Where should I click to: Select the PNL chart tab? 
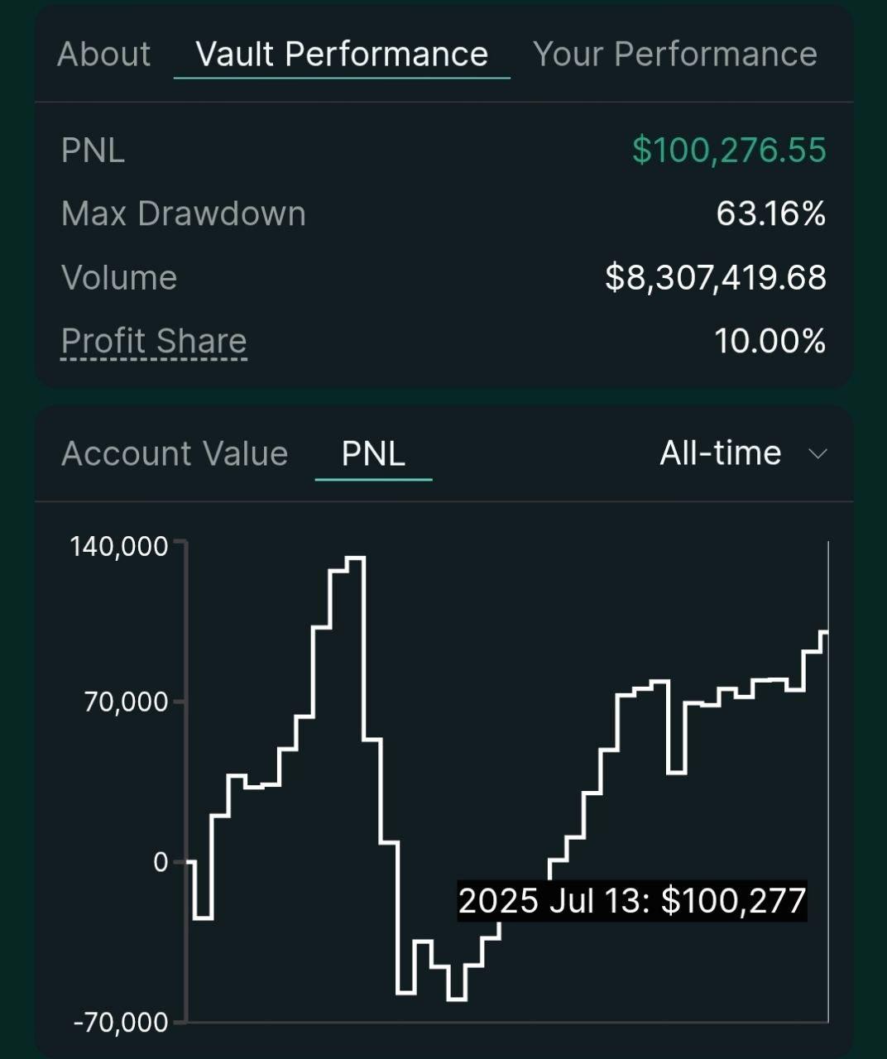pos(373,453)
